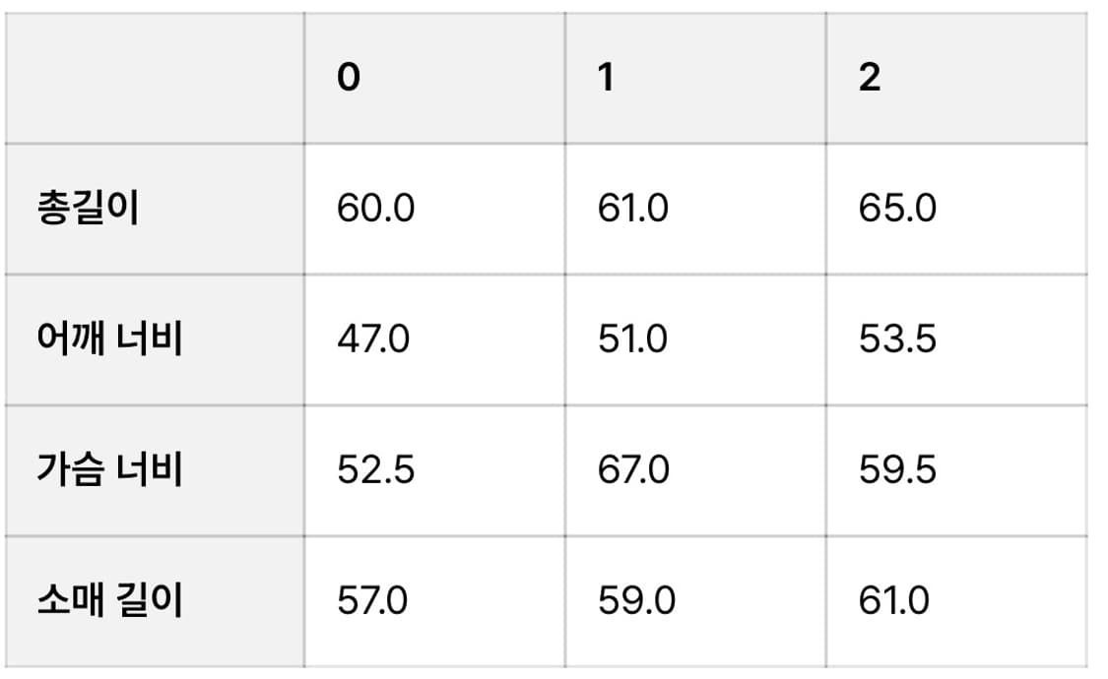This screenshot has width=1108, height=679.
Task: Click the 어깨 너비 row label
Action: pyautogui.click(x=108, y=339)
